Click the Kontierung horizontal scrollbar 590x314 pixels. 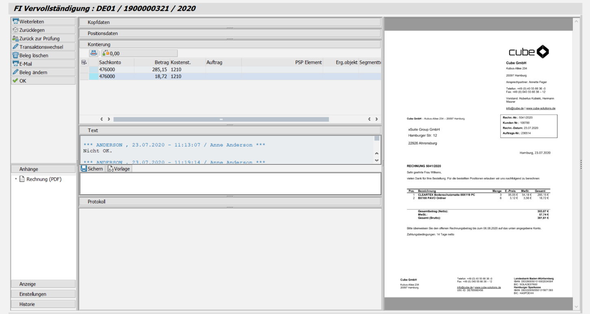[x=221, y=119]
